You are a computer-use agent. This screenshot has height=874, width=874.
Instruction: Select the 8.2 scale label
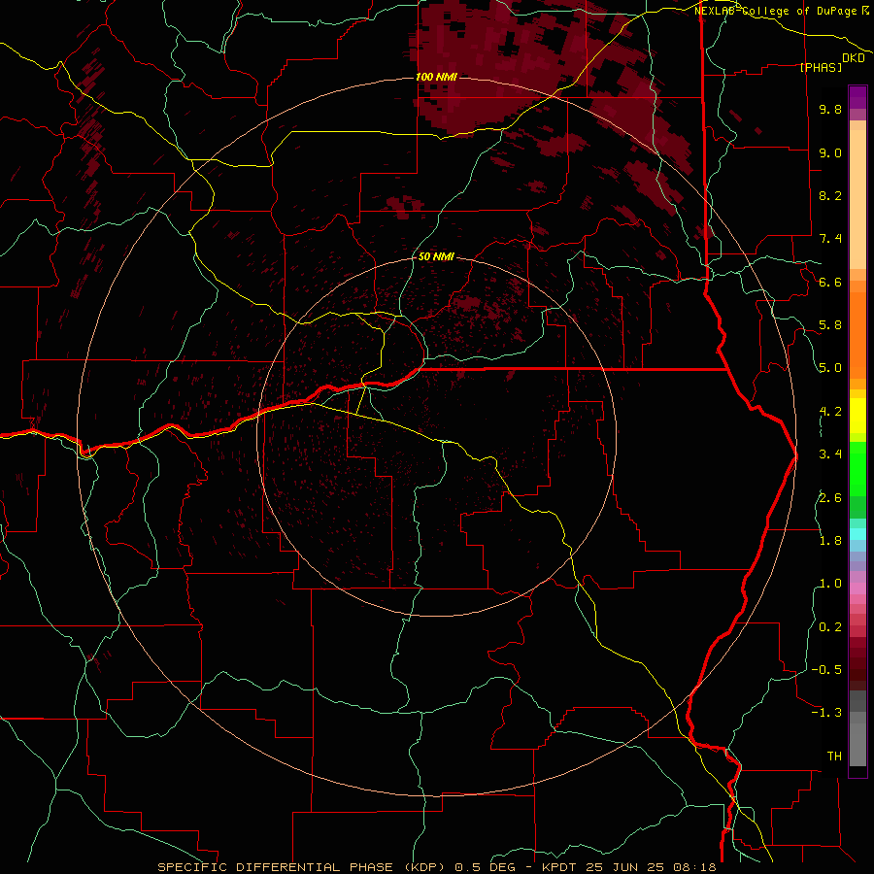[x=830, y=195]
